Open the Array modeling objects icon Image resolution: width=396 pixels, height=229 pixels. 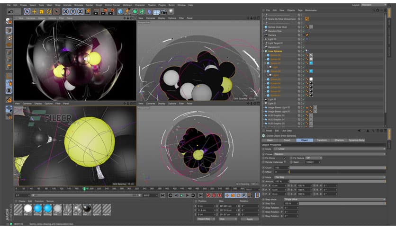[142, 12]
